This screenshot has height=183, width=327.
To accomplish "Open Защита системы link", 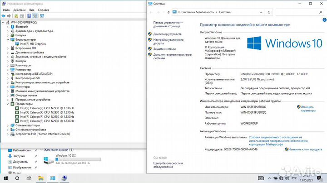I will pyautogui.click(x=164, y=49).
